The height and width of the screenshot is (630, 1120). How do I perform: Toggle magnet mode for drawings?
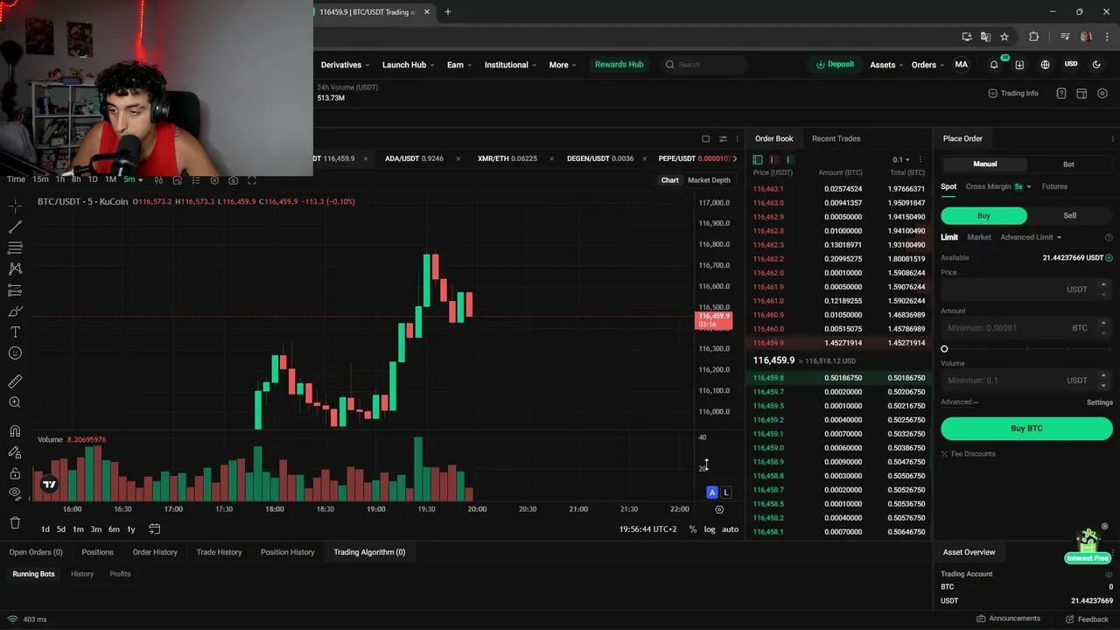15,430
